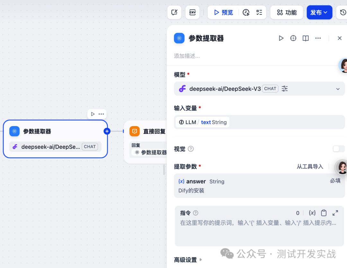Show the Vision help tooltip icon
This screenshot has height=268, width=347.
click(x=191, y=149)
